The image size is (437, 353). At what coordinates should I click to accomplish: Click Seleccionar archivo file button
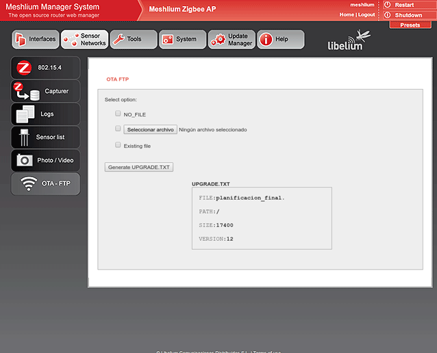(150, 129)
